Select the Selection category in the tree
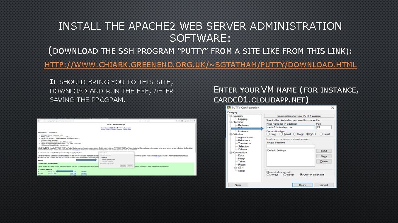The image size is (398, 223). coord(243,146)
